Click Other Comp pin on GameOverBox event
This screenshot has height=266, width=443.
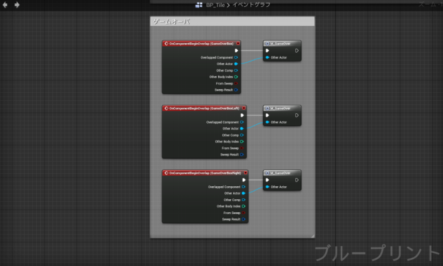click(236, 70)
